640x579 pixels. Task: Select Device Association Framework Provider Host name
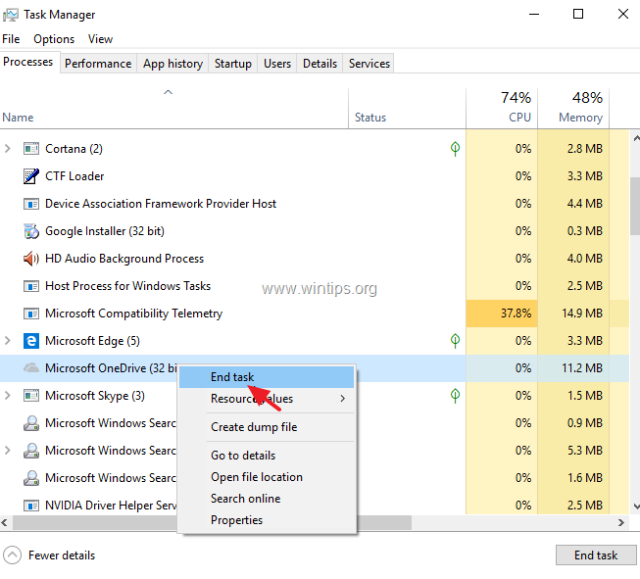161,204
